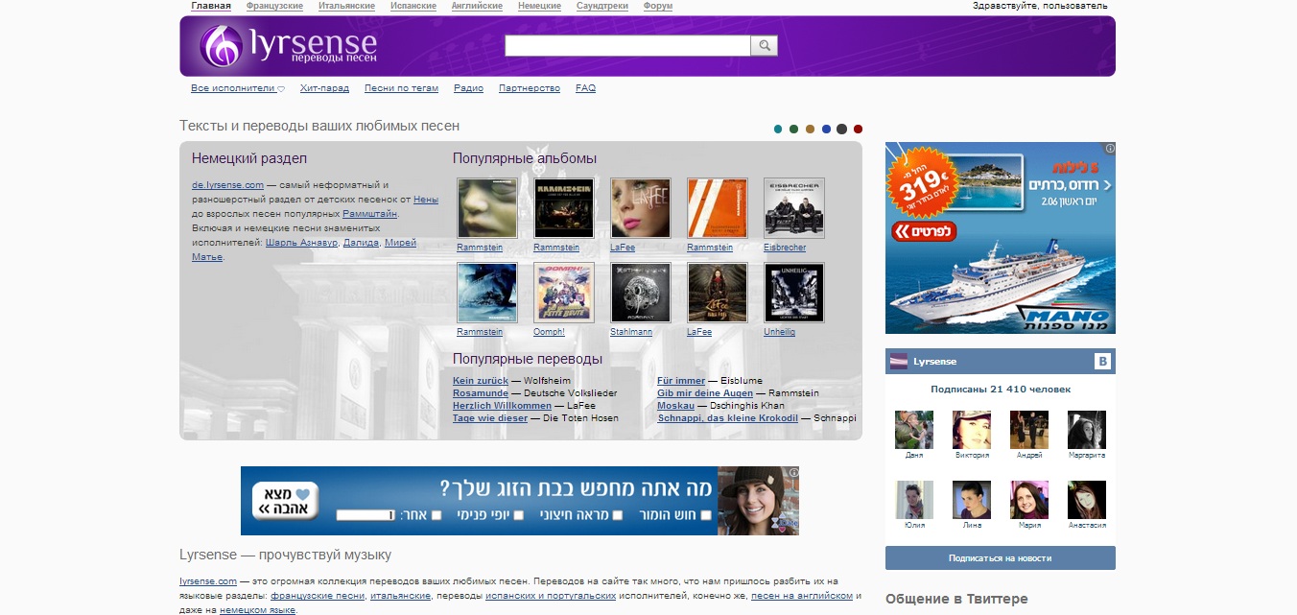Open the Раммштайн artist link
This screenshot has height=615, width=1297.
[x=369, y=214]
